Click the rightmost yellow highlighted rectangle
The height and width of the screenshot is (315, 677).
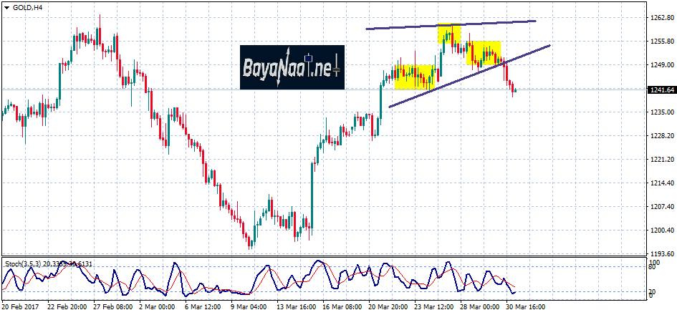click(483, 53)
